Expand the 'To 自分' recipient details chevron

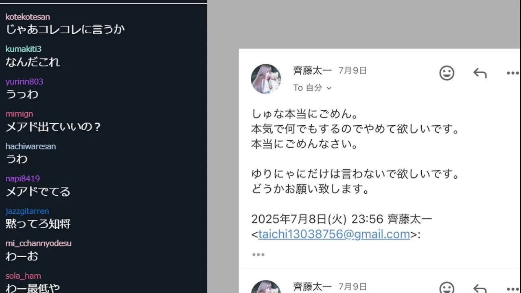pyautogui.click(x=329, y=88)
